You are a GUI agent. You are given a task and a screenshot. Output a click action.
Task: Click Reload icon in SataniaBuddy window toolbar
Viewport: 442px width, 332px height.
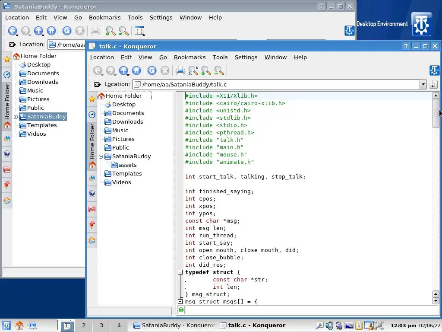point(67,31)
